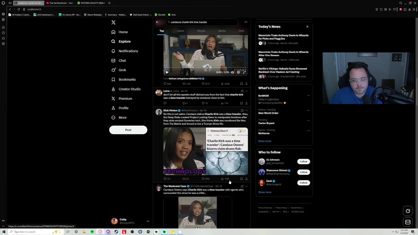
Task: Follow Zack
Action: tap(304, 183)
